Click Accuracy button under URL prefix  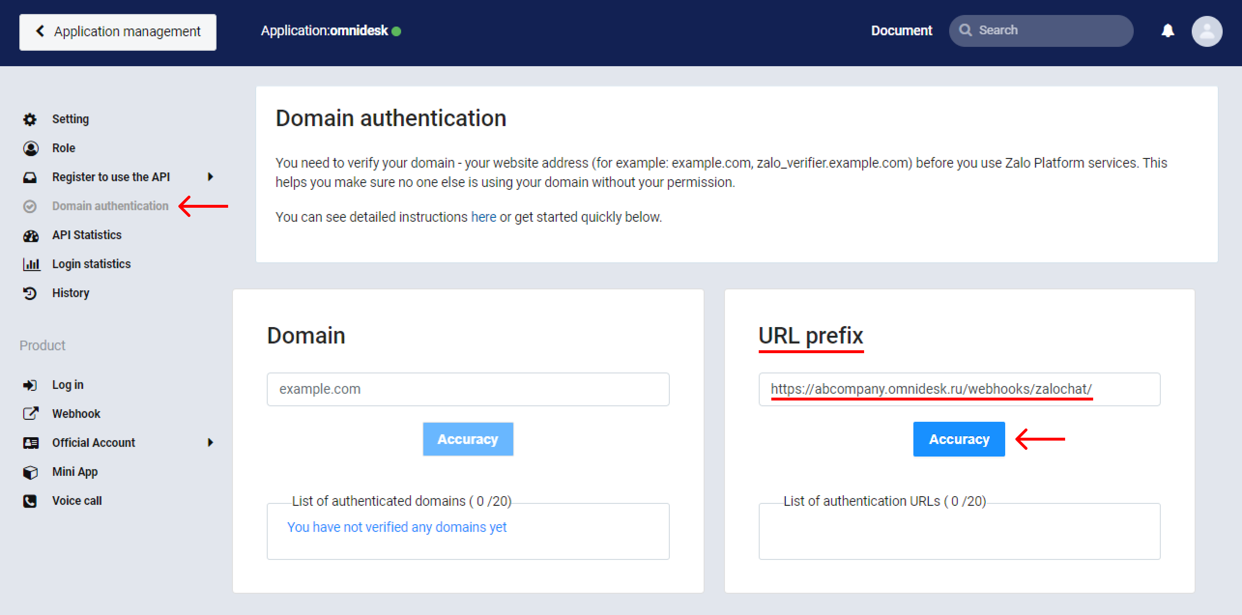coord(959,439)
